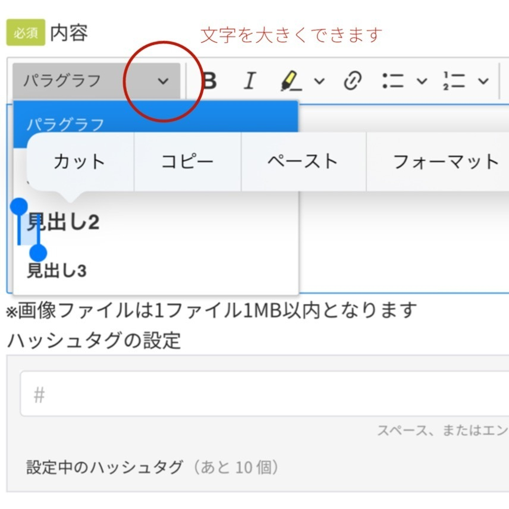Open highlighter color options chevron
509x509 pixels.
[319, 81]
